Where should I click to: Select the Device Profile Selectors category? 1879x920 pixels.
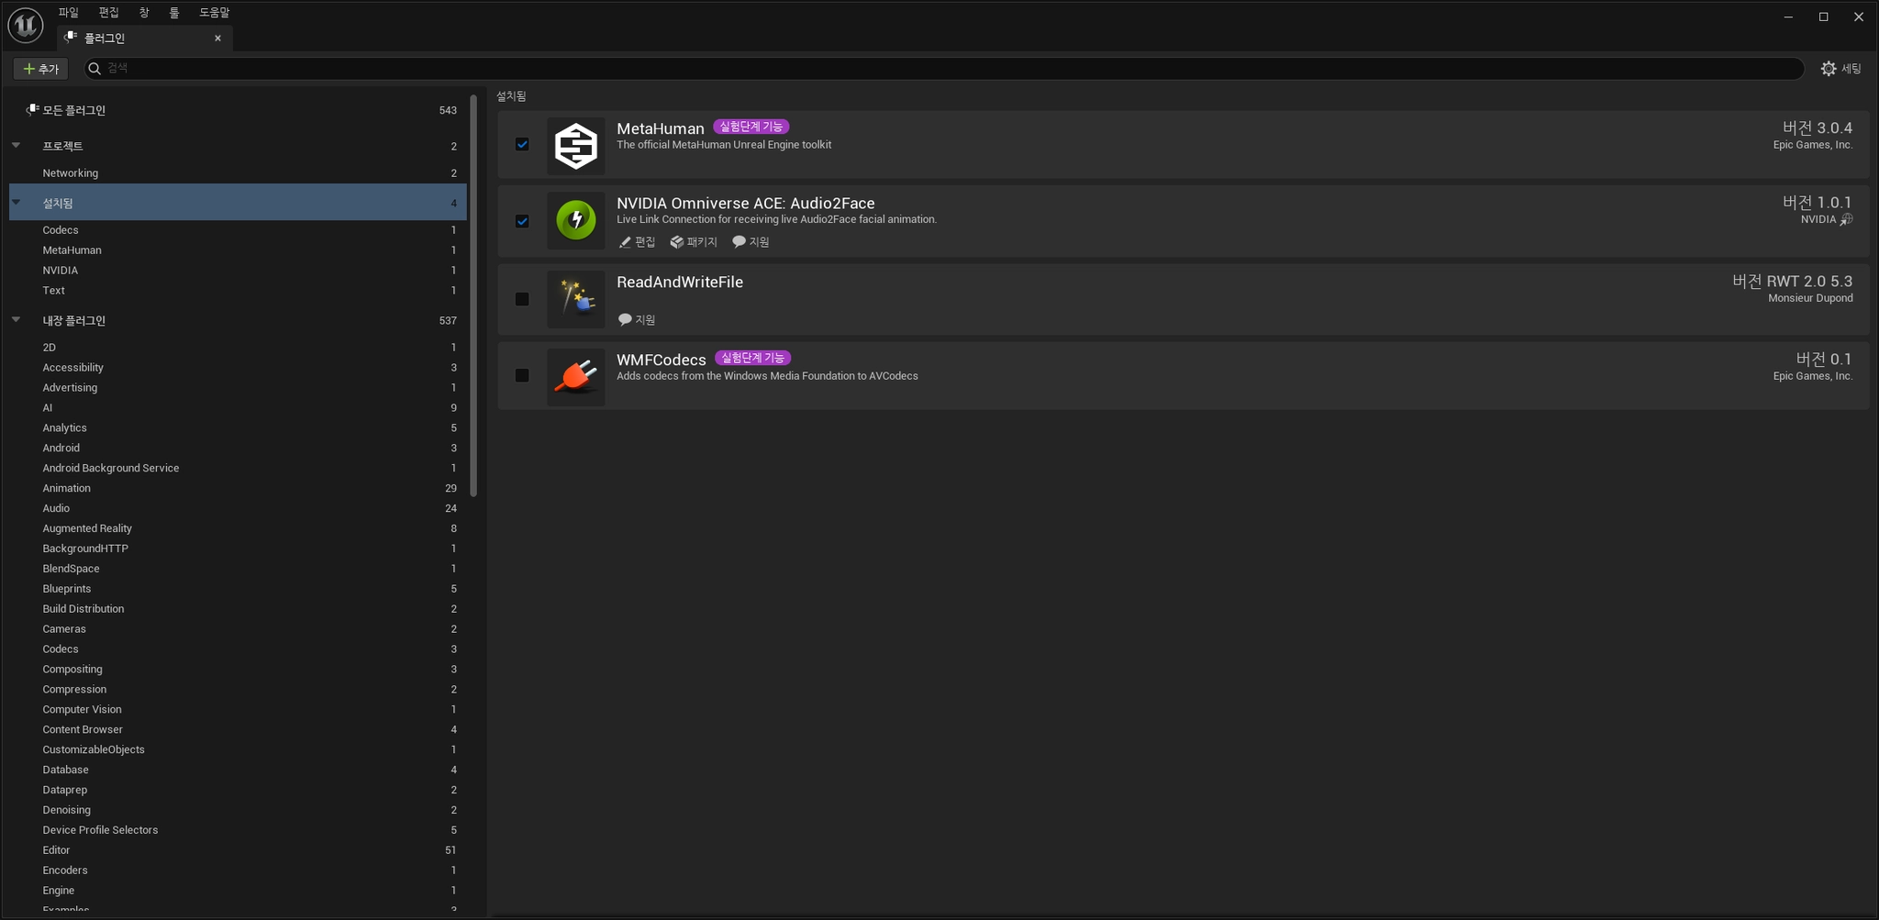238,830
